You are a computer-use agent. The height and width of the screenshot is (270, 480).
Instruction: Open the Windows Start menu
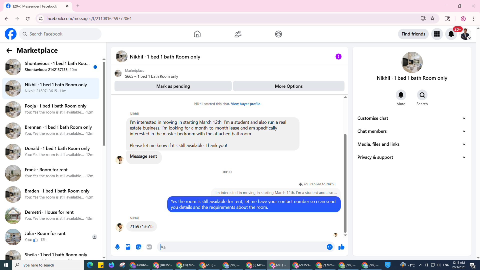pos(6,265)
